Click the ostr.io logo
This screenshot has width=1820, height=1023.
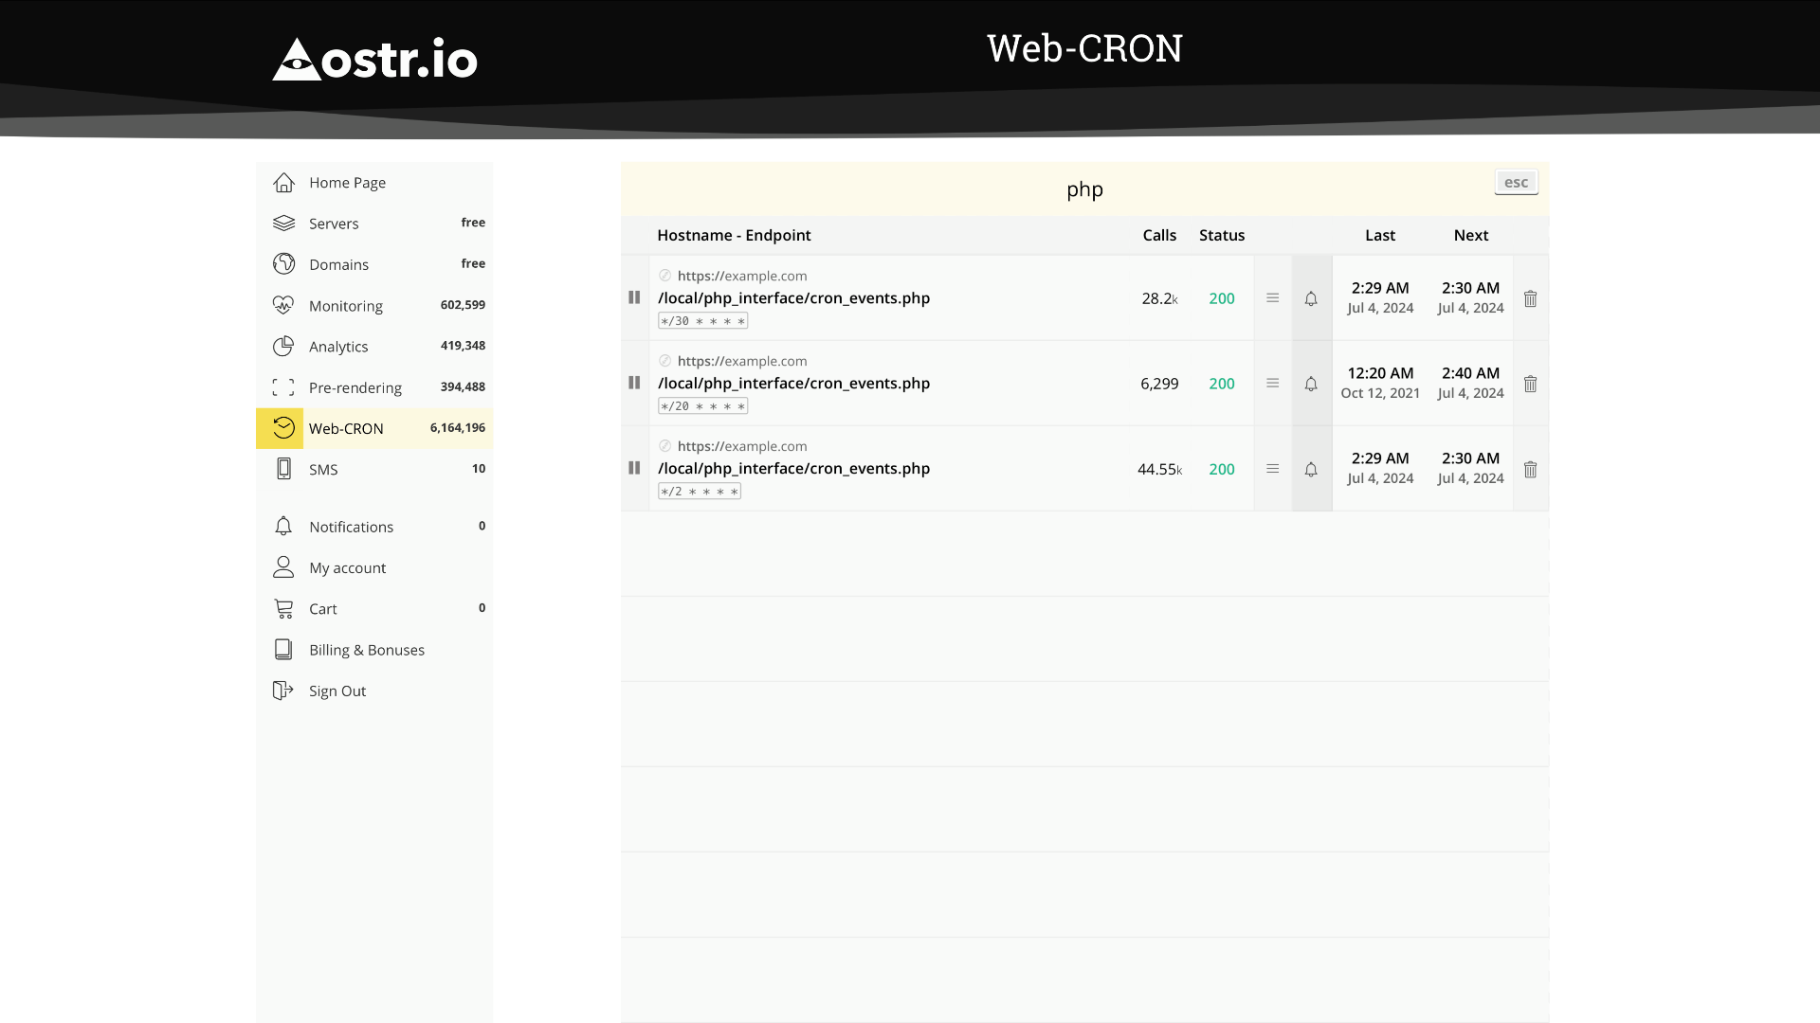375,59
